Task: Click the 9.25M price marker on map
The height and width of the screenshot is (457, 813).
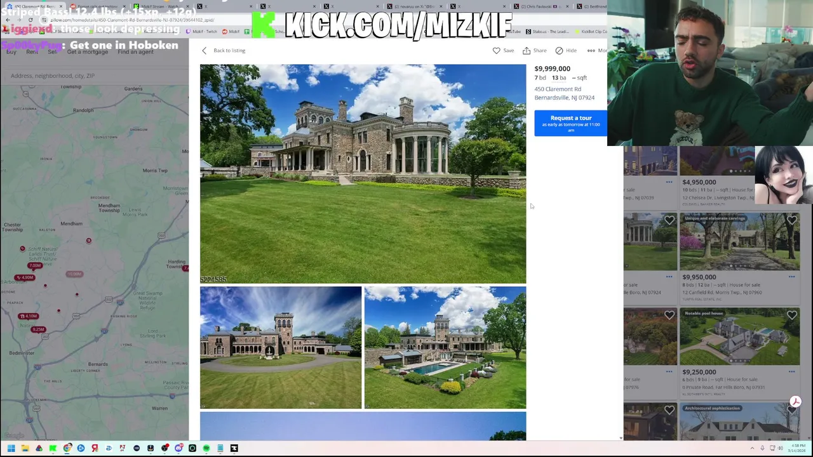Action: coord(39,329)
